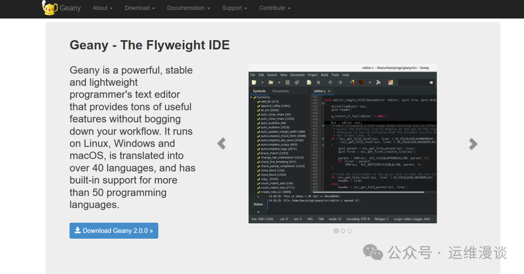This screenshot has height=274, width=524.
Task: Open the Support navbar menu
Action: (234, 8)
